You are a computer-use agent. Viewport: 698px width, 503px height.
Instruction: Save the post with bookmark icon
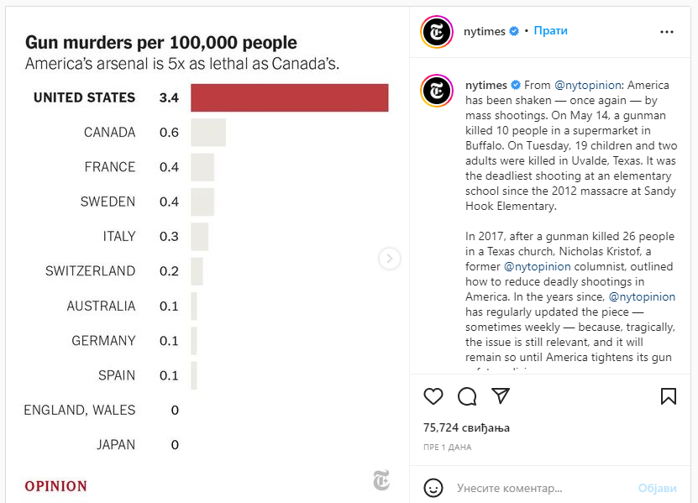click(669, 396)
